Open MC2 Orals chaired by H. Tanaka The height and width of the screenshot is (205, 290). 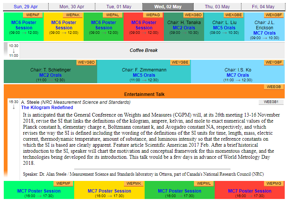(x=184, y=28)
